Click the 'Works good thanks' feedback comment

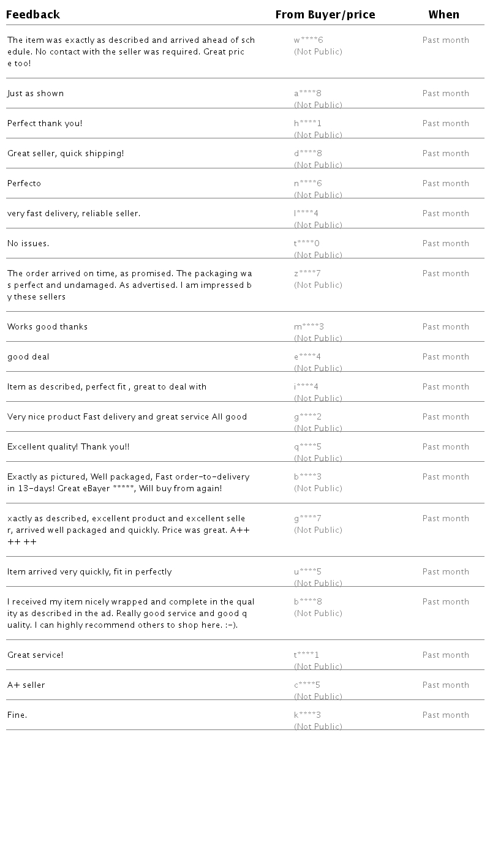point(48,327)
